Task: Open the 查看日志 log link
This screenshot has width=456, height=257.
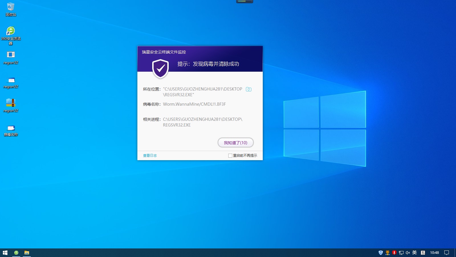Action: click(150, 156)
